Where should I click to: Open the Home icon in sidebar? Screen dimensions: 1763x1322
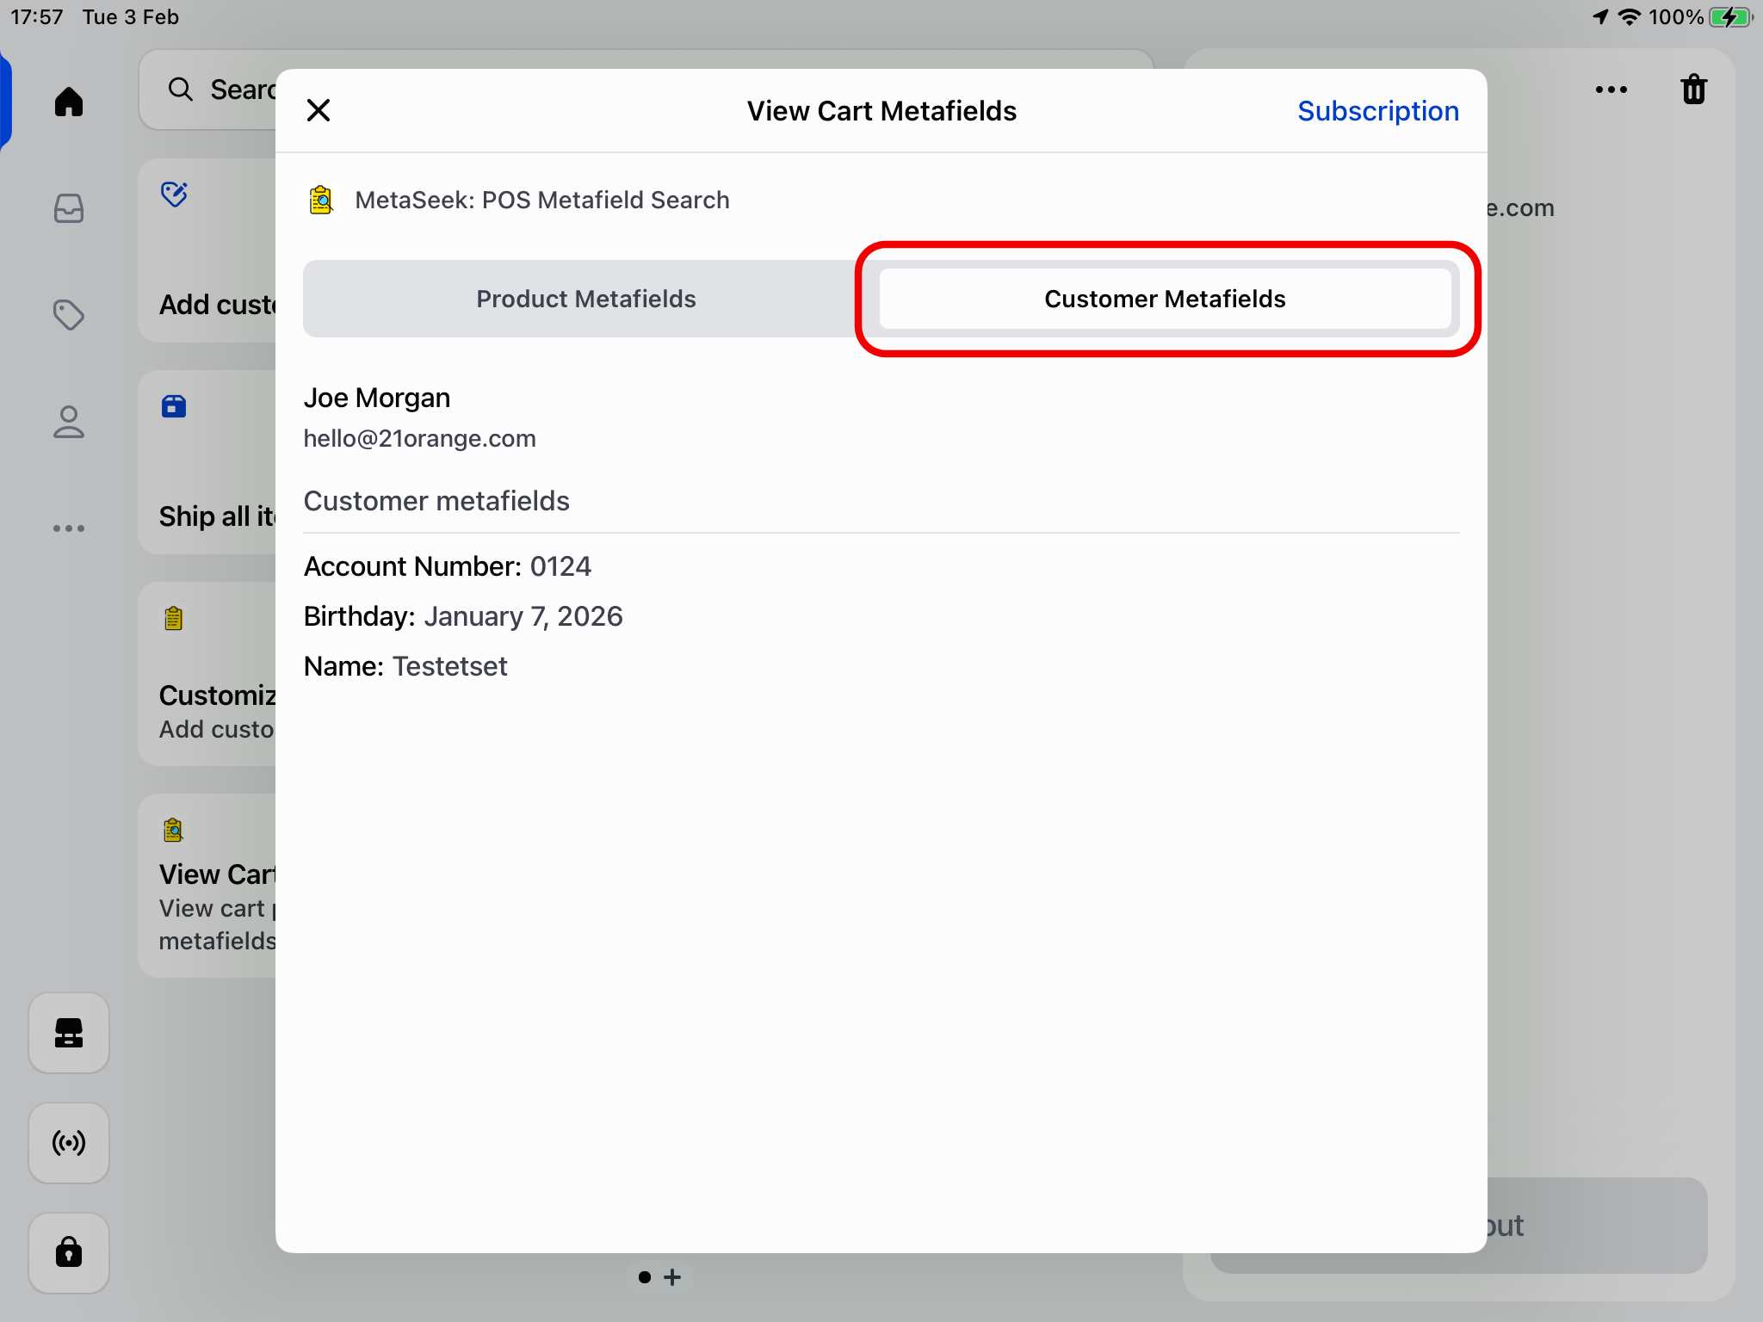[69, 102]
